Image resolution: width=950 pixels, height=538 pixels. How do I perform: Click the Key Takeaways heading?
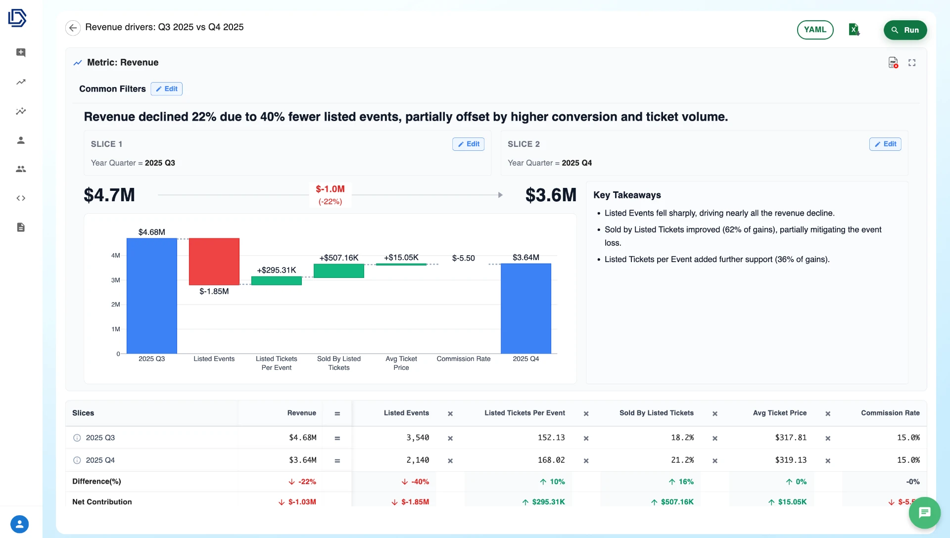627,195
